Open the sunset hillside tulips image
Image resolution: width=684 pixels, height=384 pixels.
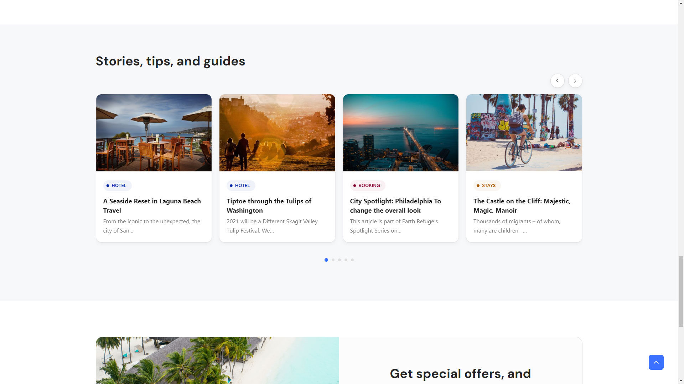(x=277, y=133)
